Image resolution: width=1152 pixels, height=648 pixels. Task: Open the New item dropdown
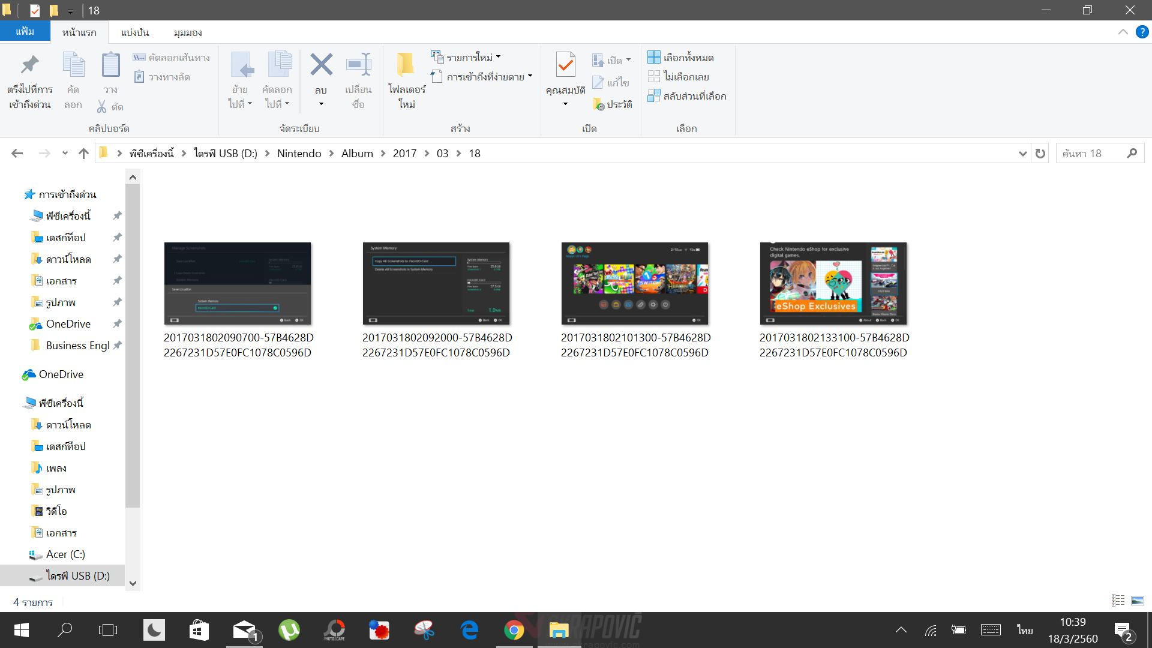coord(466,58)
